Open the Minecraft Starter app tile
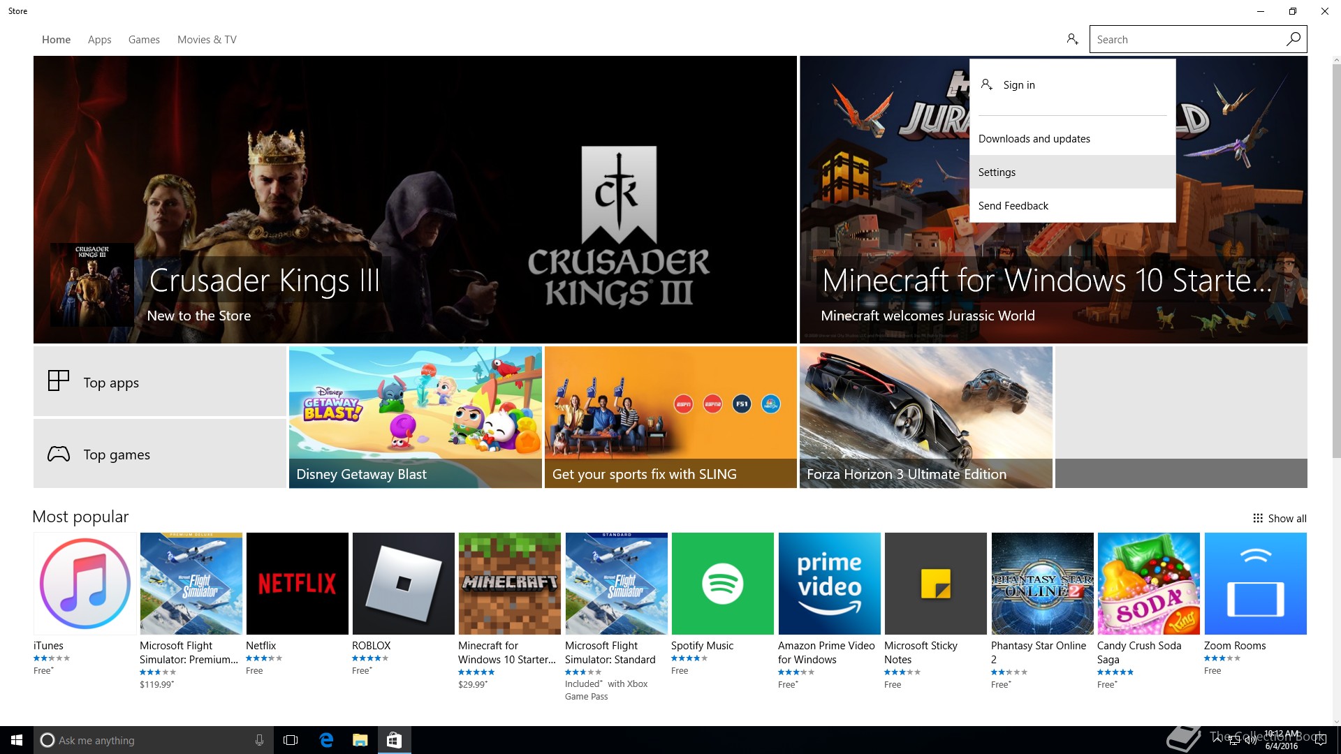Viewport: 1341px width, 754px height. pos(509,584)
